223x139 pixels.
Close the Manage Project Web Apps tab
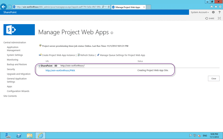click(x=144, y=7)
